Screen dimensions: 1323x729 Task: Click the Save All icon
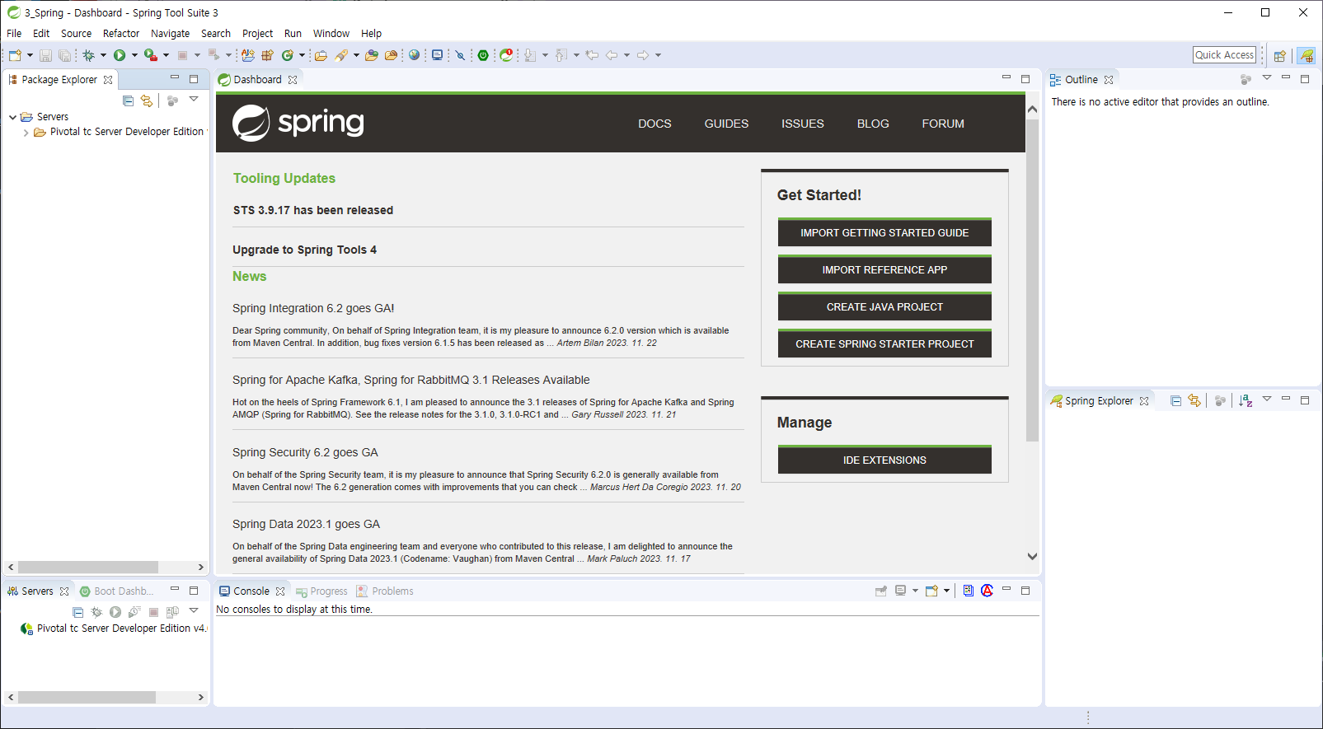(64, 55)
